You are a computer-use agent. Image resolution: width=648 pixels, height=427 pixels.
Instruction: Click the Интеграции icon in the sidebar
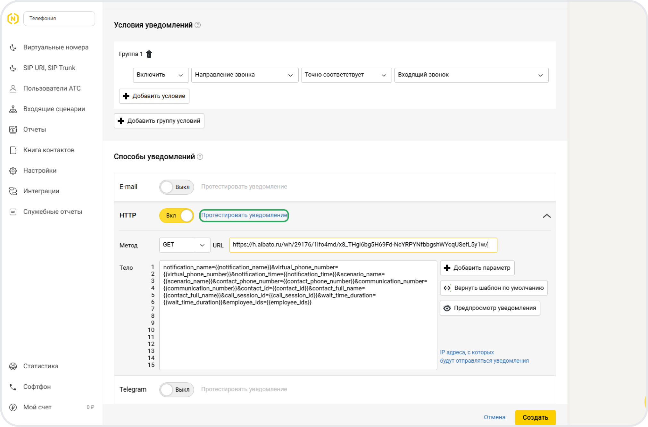coord(13,191)
